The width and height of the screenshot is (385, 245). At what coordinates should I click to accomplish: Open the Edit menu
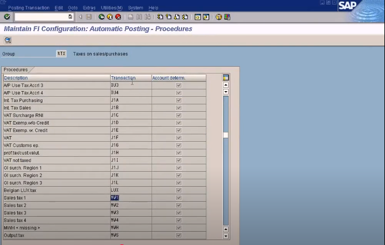59,8
